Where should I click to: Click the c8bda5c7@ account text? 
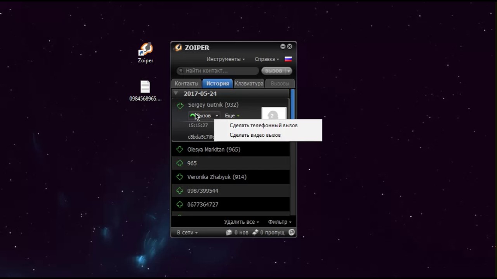coord(201,137)
